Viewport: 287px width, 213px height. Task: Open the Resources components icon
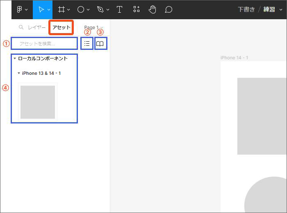(137, 9)
